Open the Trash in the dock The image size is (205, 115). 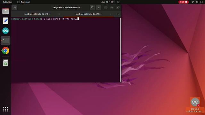point(5,63)
